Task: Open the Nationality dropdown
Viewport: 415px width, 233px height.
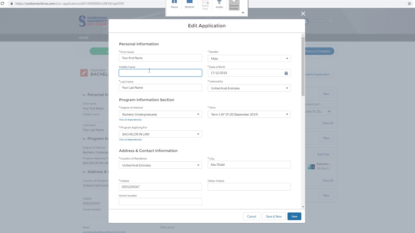Action: point(249,88)
